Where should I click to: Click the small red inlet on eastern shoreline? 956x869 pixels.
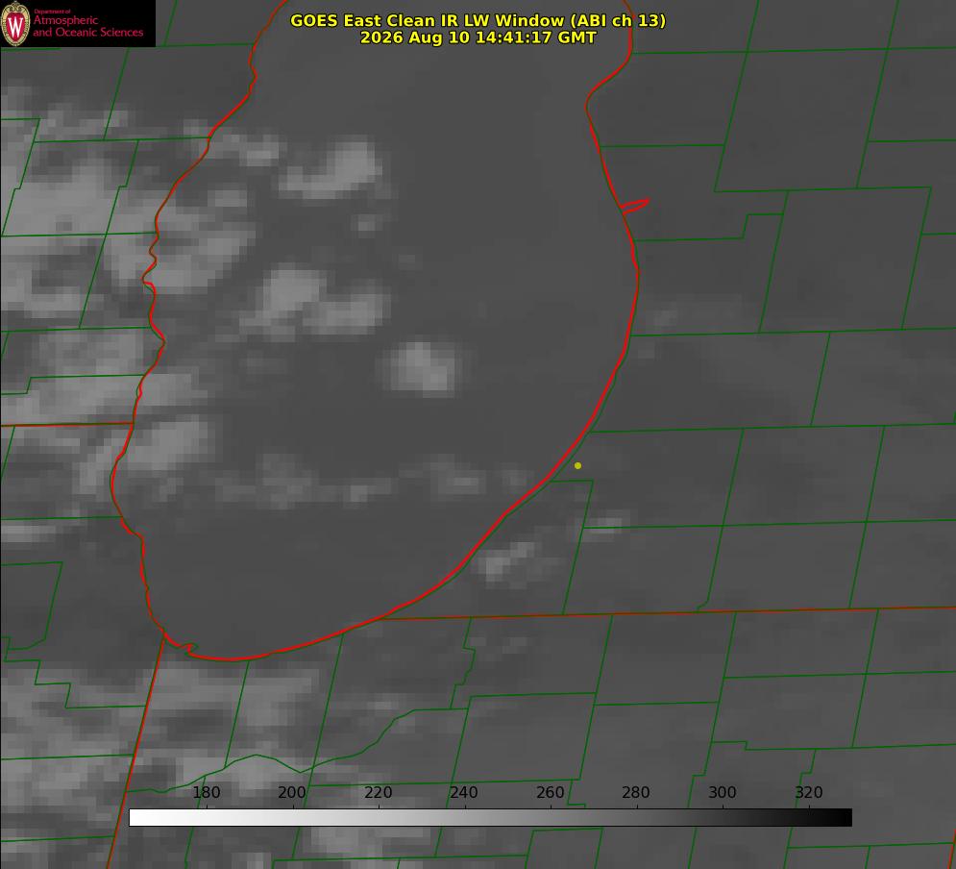pos(634,206)
